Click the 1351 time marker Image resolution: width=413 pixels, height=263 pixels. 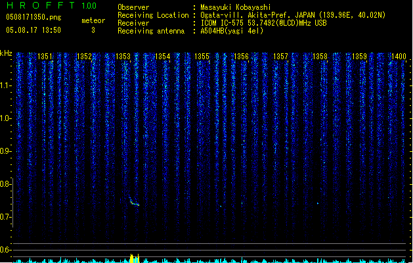coord(45,57)
